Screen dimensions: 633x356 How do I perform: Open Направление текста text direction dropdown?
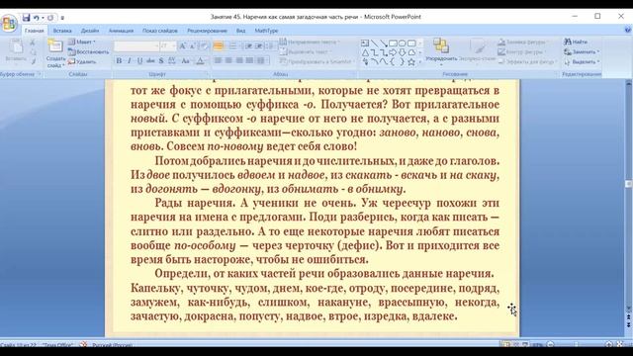311,42
